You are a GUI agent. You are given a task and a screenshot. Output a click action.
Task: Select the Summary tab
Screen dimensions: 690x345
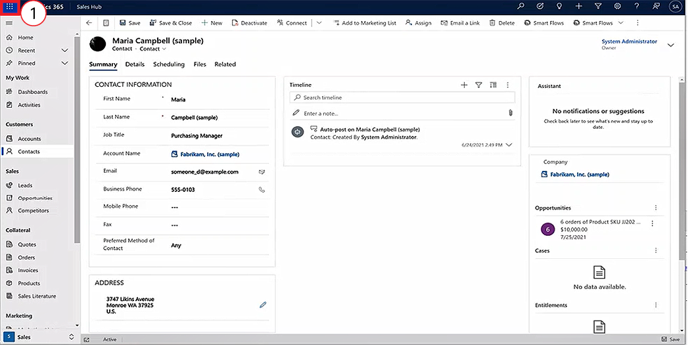coord(103,64)
